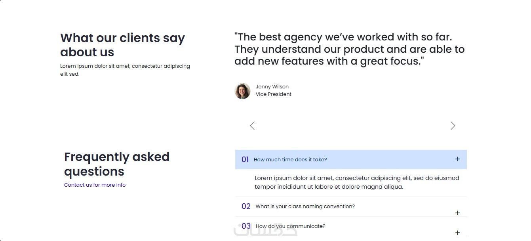Image resolution: width=531 pixels, height=241 pixels.
Task: Click the '03' number in the FAQ list
Action: pos(246,226)
